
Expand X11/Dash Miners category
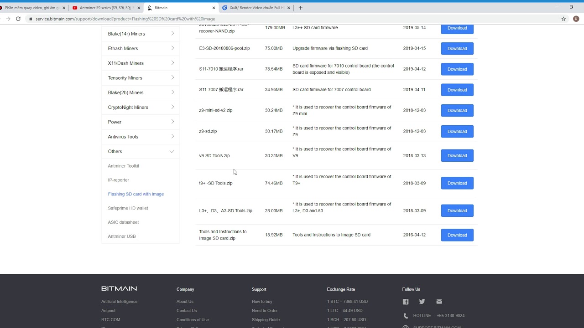141,63
